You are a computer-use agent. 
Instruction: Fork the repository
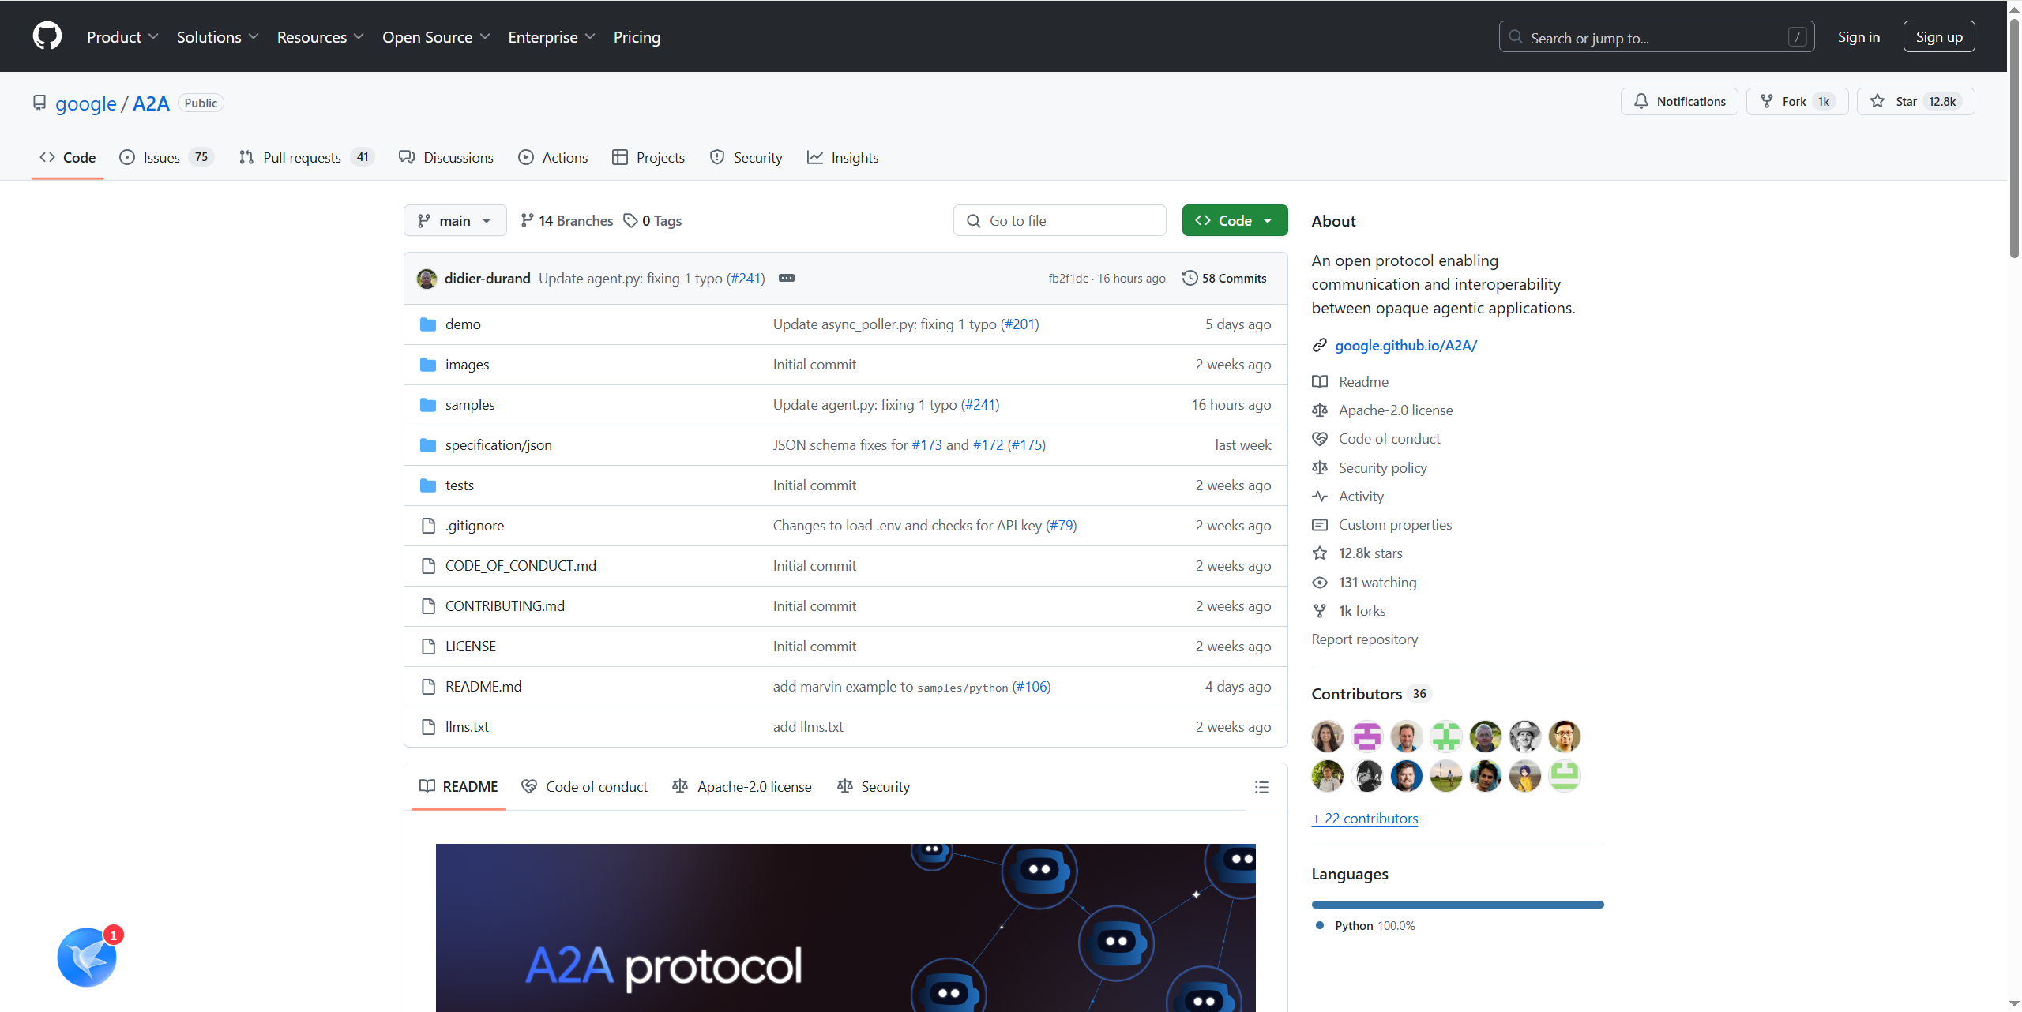click(x=1796, y=102)
